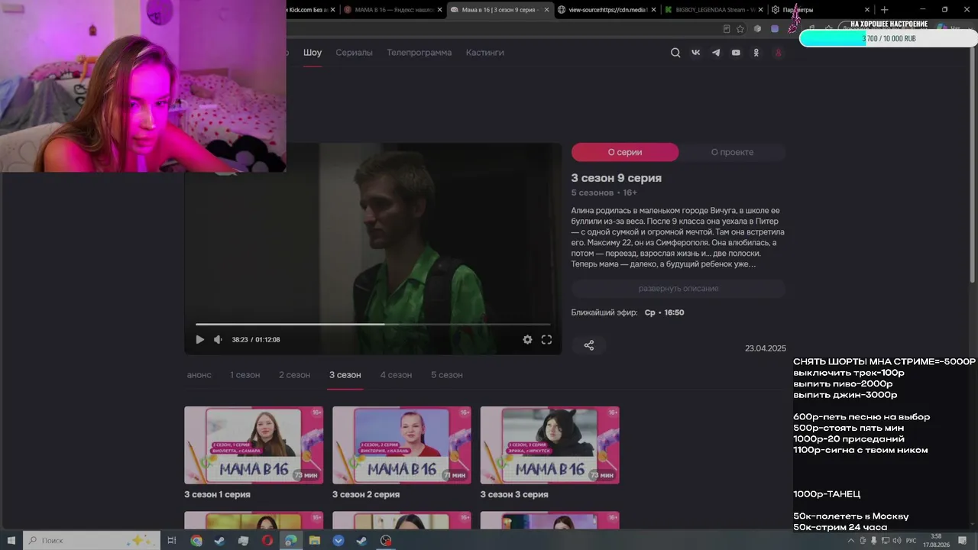Viewport: 978px width, 550px height.
Task: Switch to 1 сезон tab
Action: pyautogui.click(x=245, y=375)
